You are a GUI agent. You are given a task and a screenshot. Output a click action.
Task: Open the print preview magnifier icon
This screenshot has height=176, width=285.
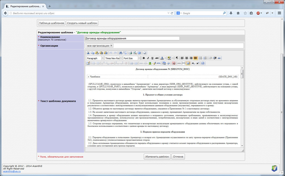click(135, 53)
